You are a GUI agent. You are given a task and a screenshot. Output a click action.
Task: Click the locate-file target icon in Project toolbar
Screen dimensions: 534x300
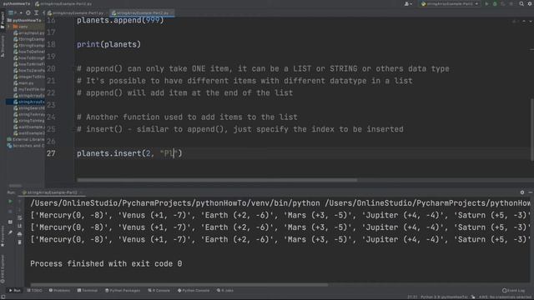pos(28,13)
